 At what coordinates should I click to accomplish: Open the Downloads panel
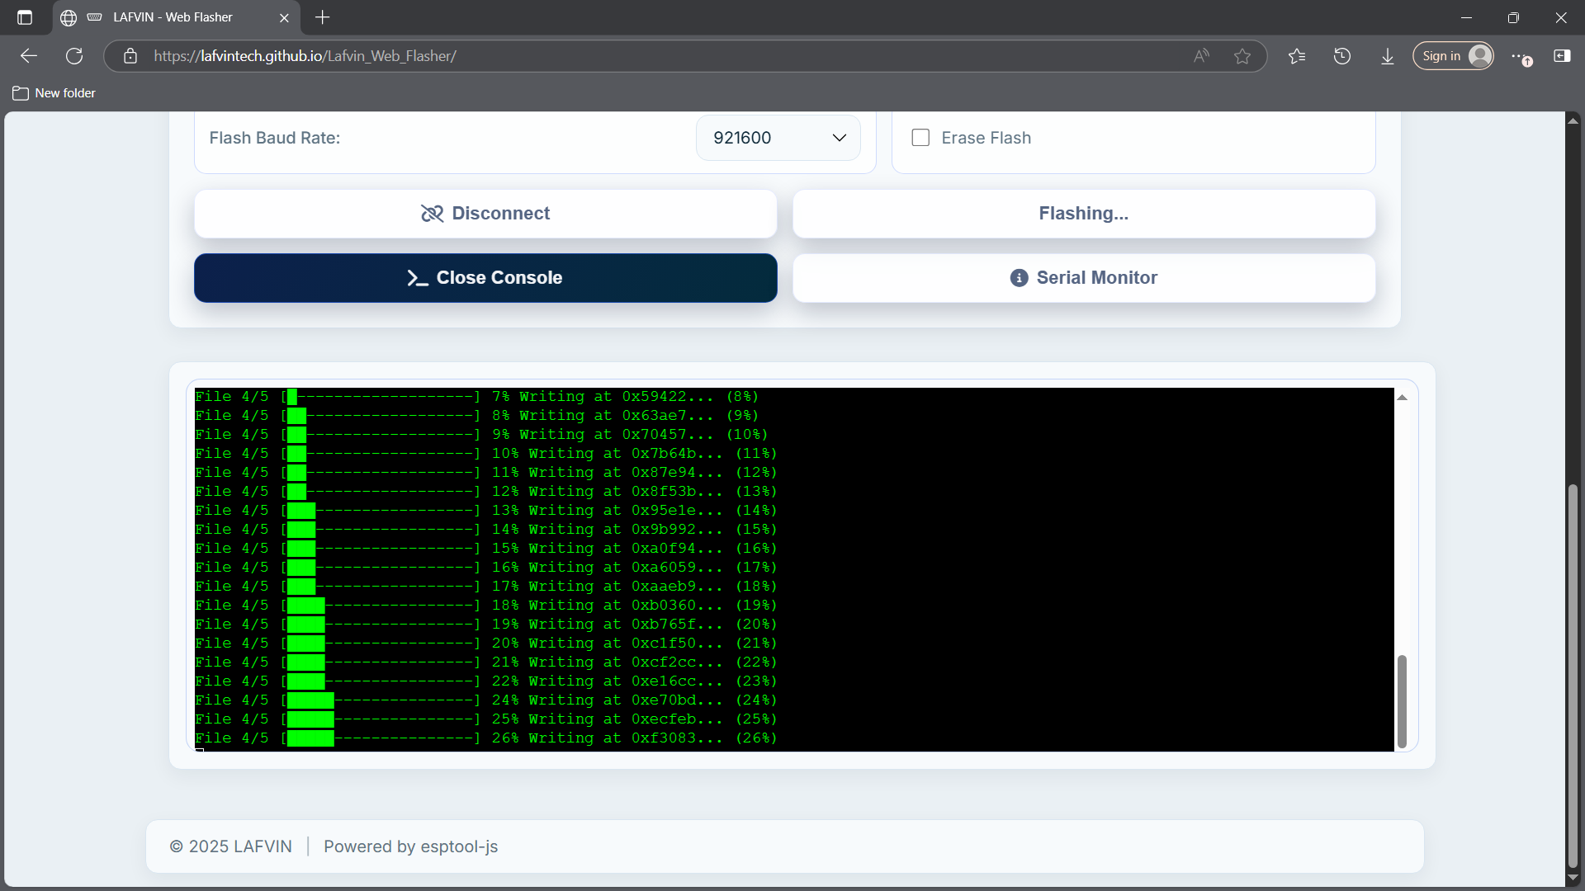(1388, 56)
